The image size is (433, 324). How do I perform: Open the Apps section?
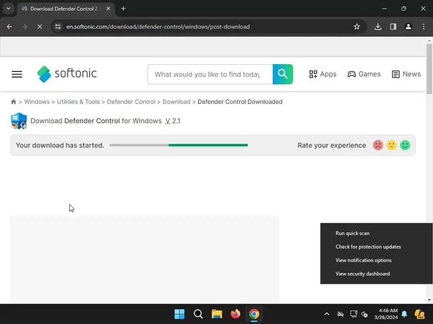tap(323, 74)
